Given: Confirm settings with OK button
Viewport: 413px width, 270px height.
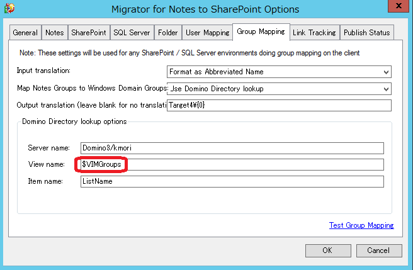Looking at the screenshot, I should pyautogui.click(x=328, y=250).
